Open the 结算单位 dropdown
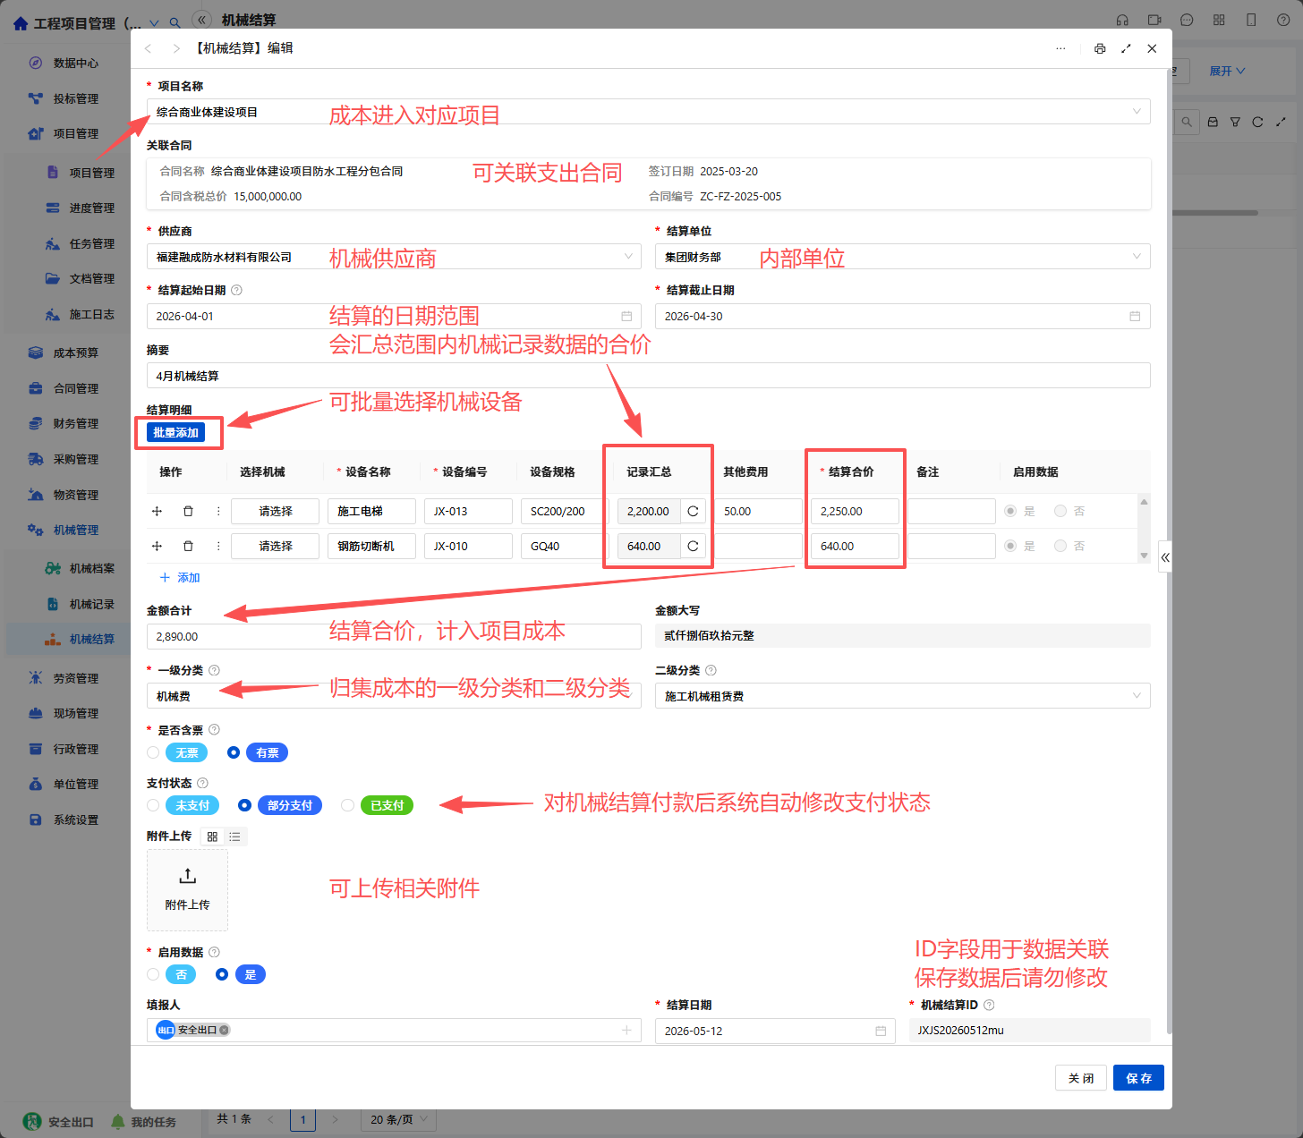 pyautogui.click(x=903, y=257)
